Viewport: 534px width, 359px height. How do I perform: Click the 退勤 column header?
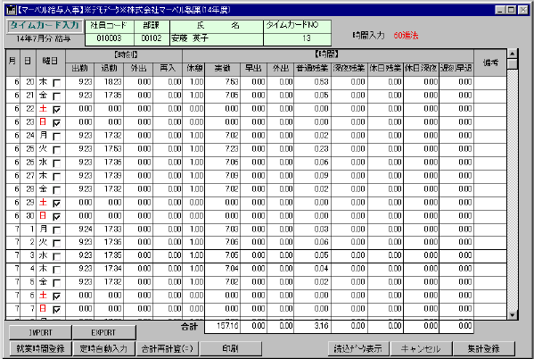(109, 69)
